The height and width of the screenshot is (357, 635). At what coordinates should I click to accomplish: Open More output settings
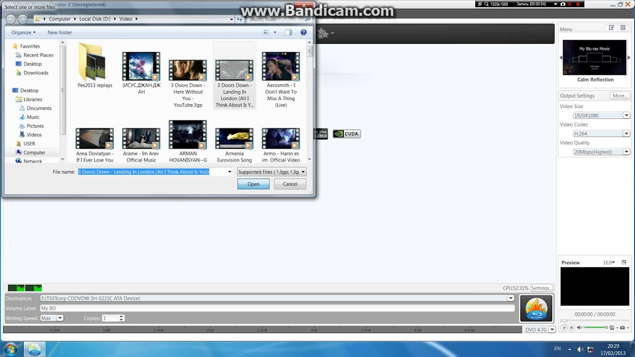click(x=620, y=96)
